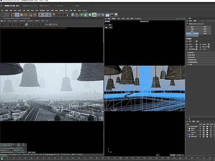215x161 pixels.
Task: Open Gui menu in Live Viewer
Action: pyautogui.click(x=47, y=21)
